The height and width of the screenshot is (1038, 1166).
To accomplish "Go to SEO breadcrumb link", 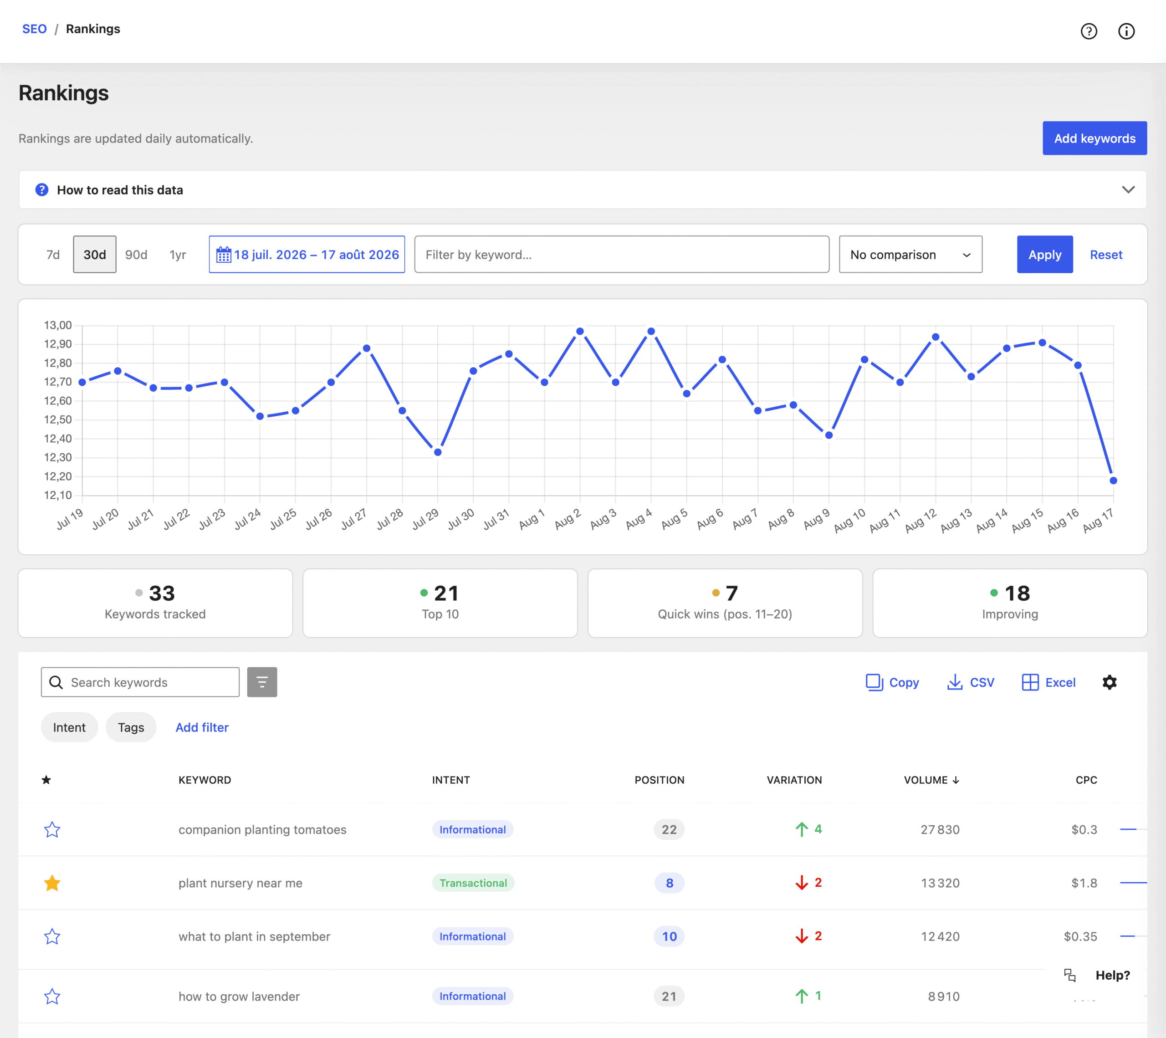I will click(34, 29).
